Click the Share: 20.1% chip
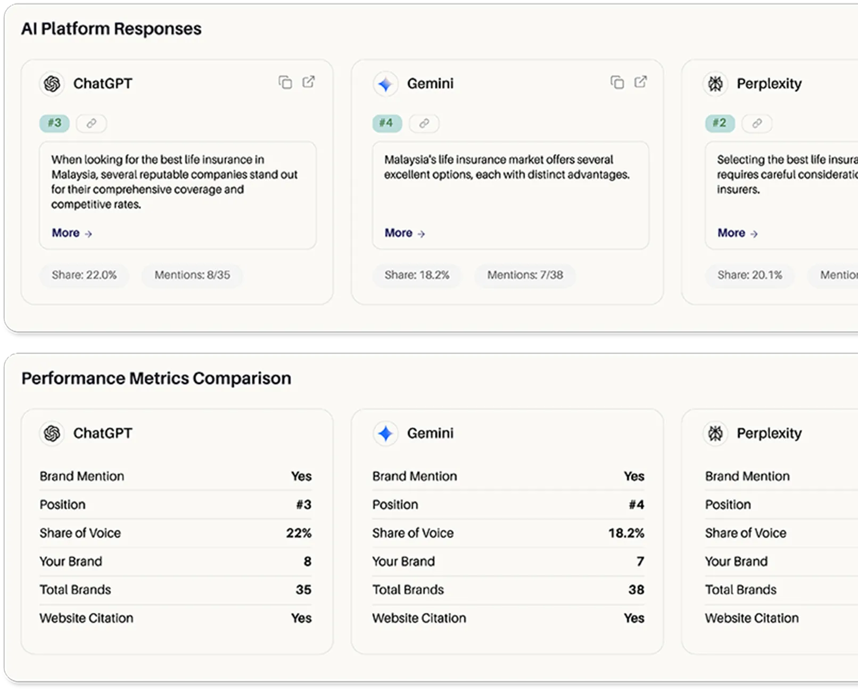 point(749,275)
